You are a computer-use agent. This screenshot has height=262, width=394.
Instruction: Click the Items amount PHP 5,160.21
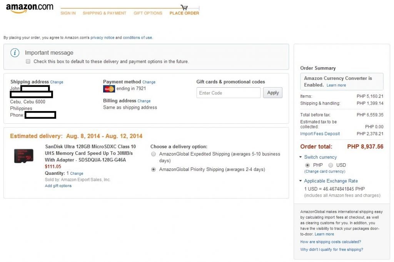pyautogui.click(x=370, y=96)
